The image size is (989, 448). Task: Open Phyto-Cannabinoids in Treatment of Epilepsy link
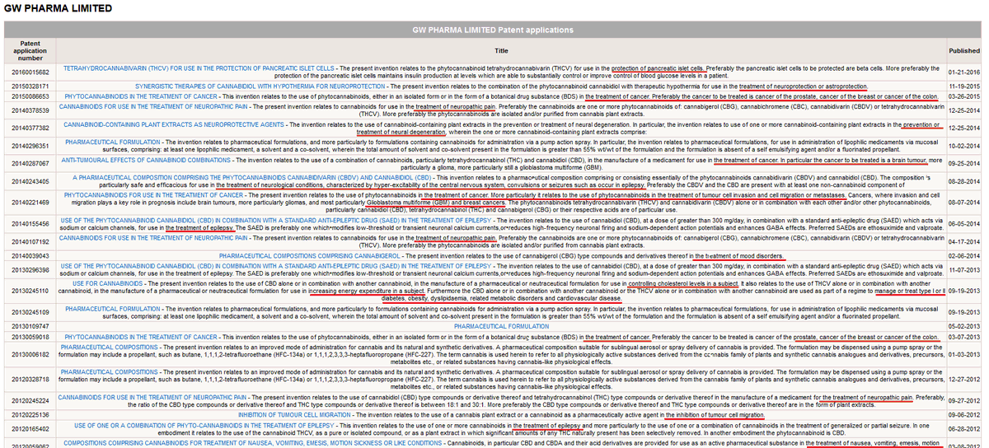tap(204, 425)
